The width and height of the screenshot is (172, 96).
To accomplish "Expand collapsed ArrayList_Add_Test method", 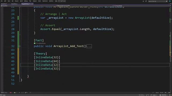I will pyautogui.click(x=20, y=46).
